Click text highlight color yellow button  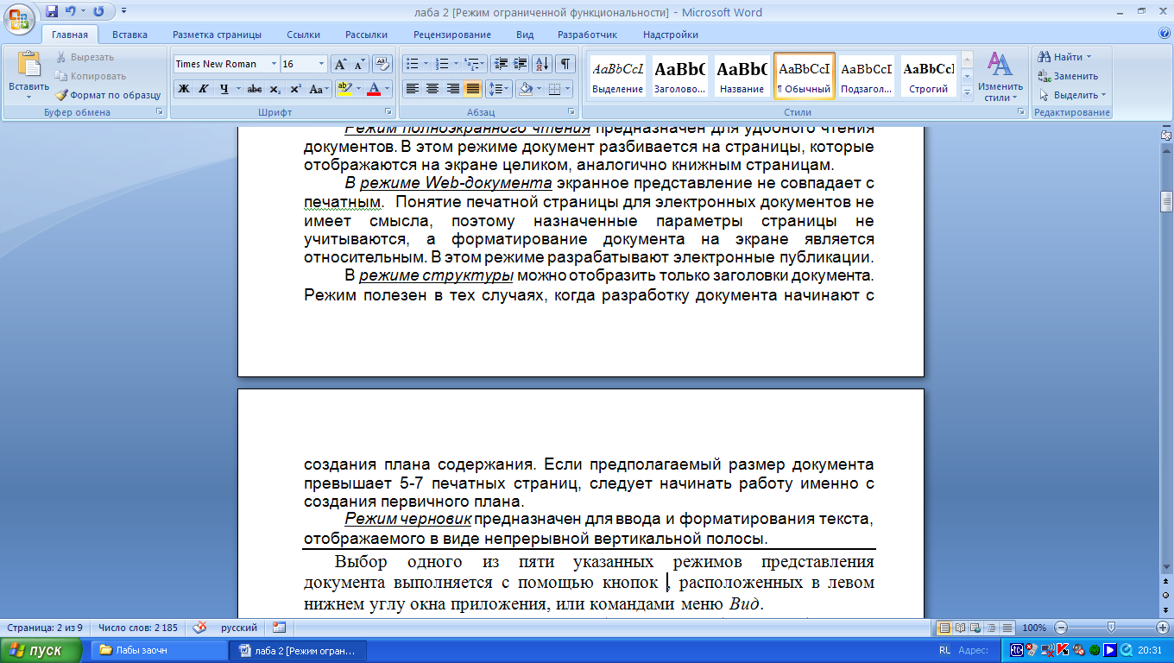point(344,88)
